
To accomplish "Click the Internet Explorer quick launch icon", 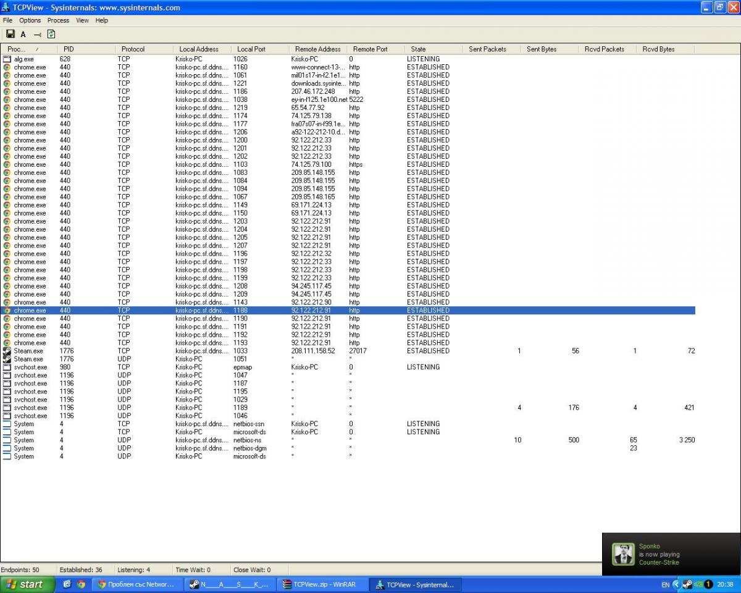I will 67,584.
